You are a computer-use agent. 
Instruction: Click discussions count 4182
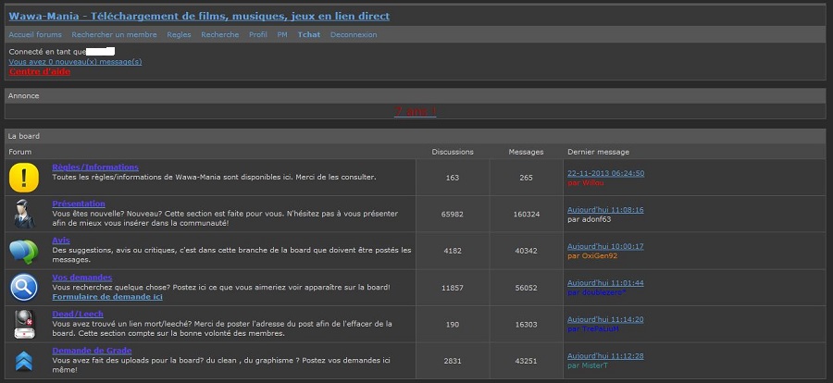452,252
